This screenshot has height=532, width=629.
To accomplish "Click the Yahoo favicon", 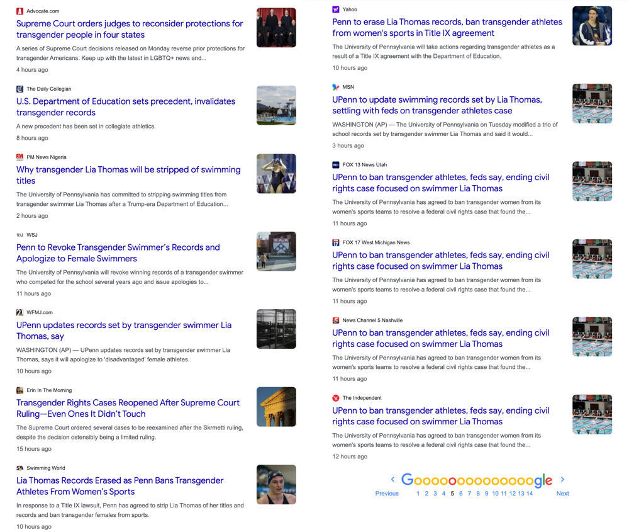I will coord(336,9).
